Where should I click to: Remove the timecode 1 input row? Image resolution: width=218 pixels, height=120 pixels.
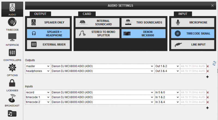tap(208, 97)
